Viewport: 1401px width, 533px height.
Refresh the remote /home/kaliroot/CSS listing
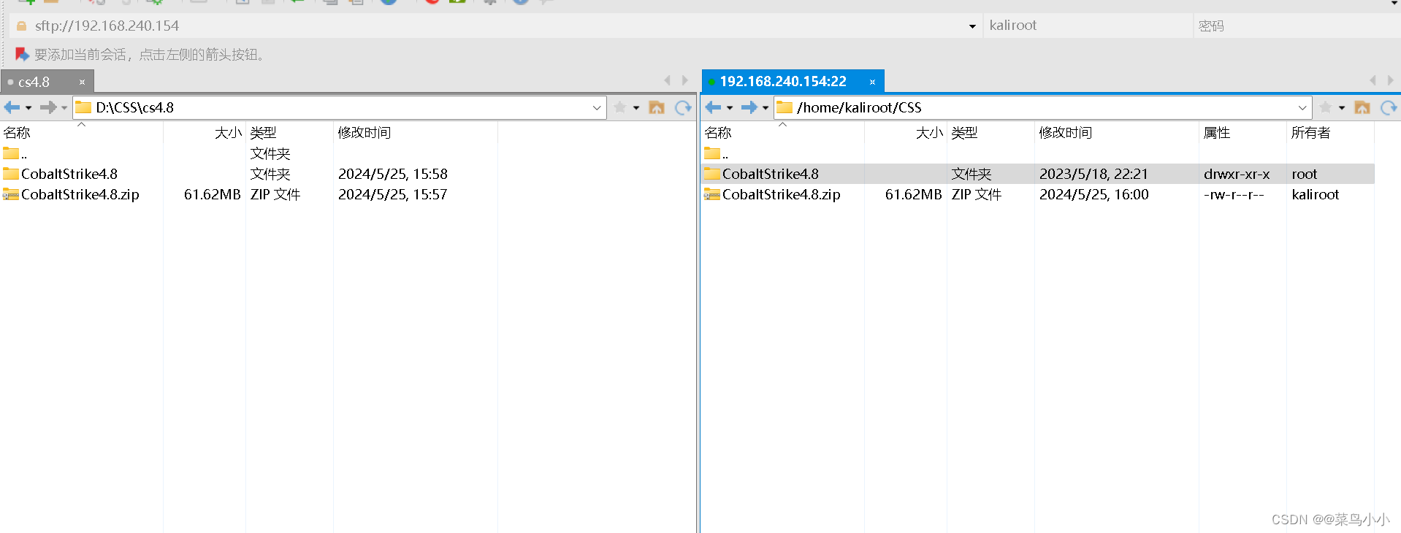[x=1389, y=107]
